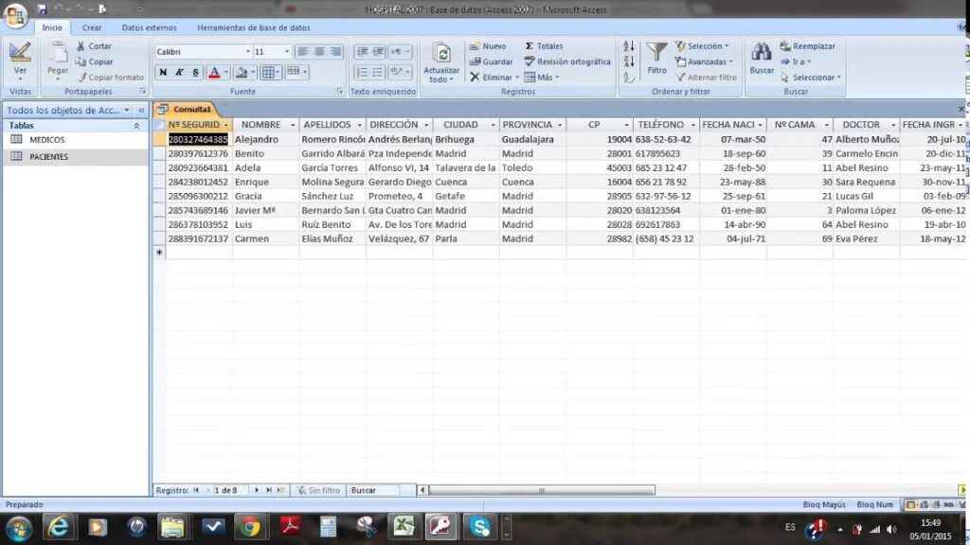Toggle italic (K) formatting
970x545 pixels.
[179, 73]
